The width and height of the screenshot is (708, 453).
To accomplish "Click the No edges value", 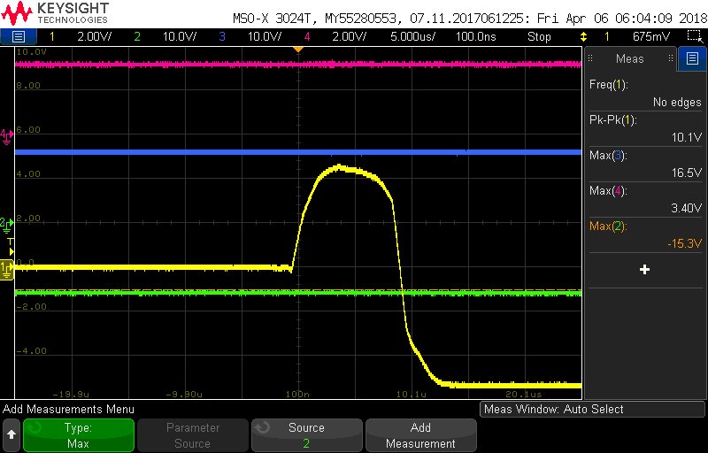I will coord(677,103).
